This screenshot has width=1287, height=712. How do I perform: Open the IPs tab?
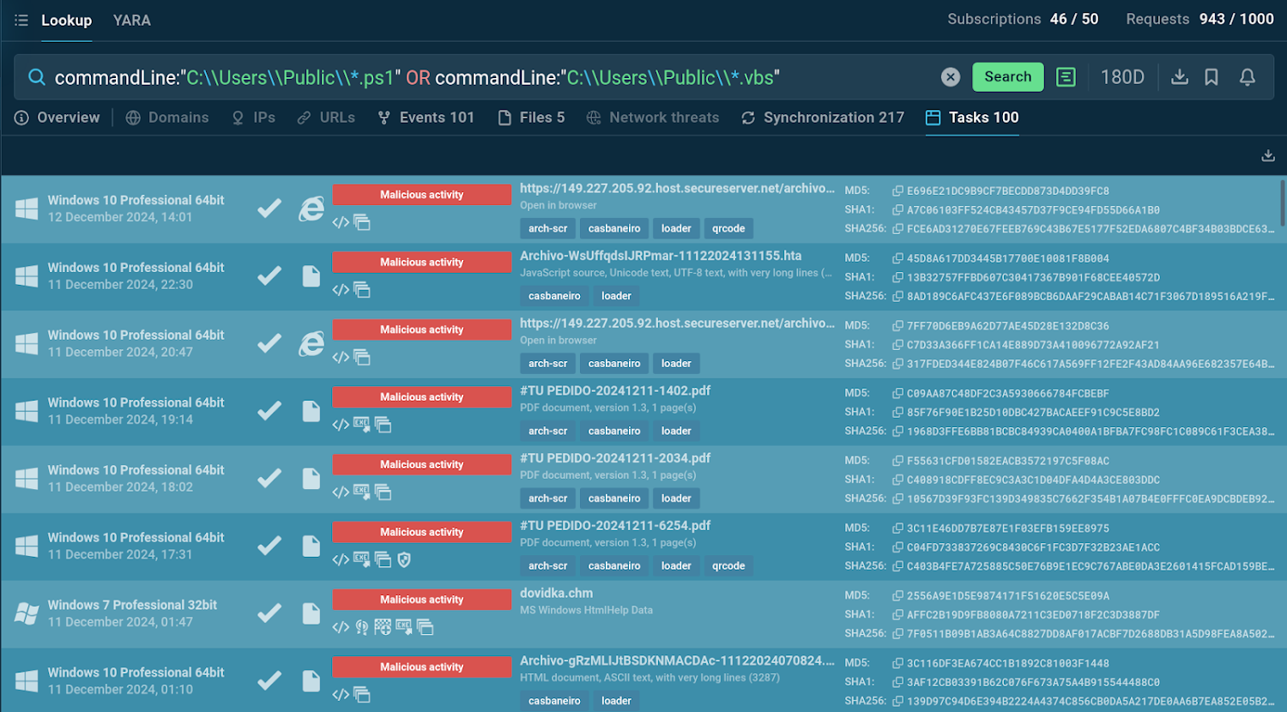click(x=254, y=118)
